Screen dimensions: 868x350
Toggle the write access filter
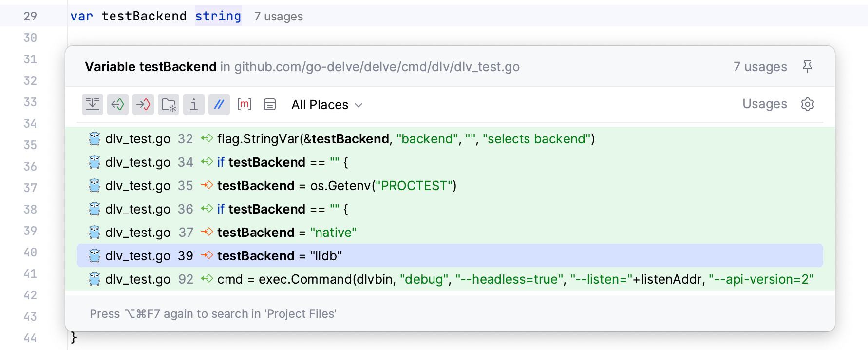tap(143, 104)
